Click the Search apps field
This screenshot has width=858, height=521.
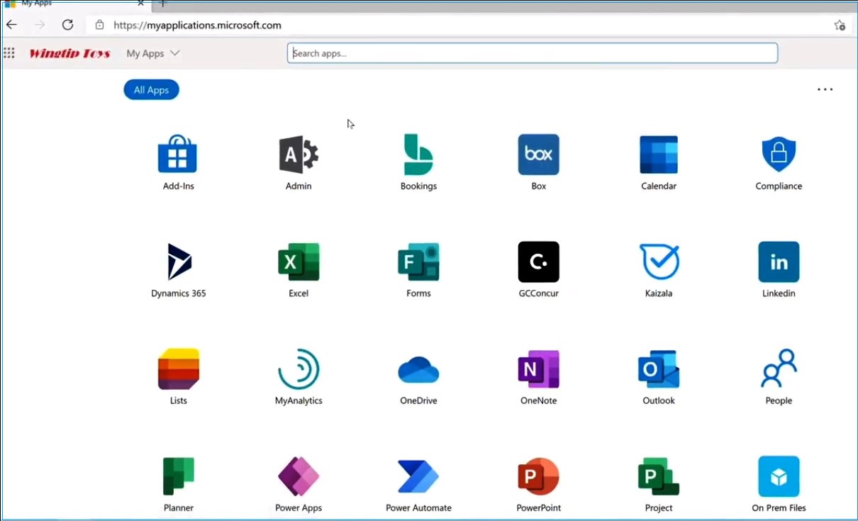(x=533, y=53)
